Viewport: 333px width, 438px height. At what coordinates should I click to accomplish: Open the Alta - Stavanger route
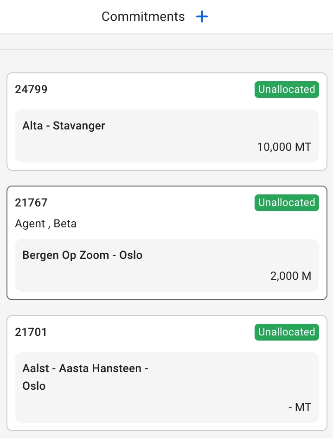click(64, 126)
